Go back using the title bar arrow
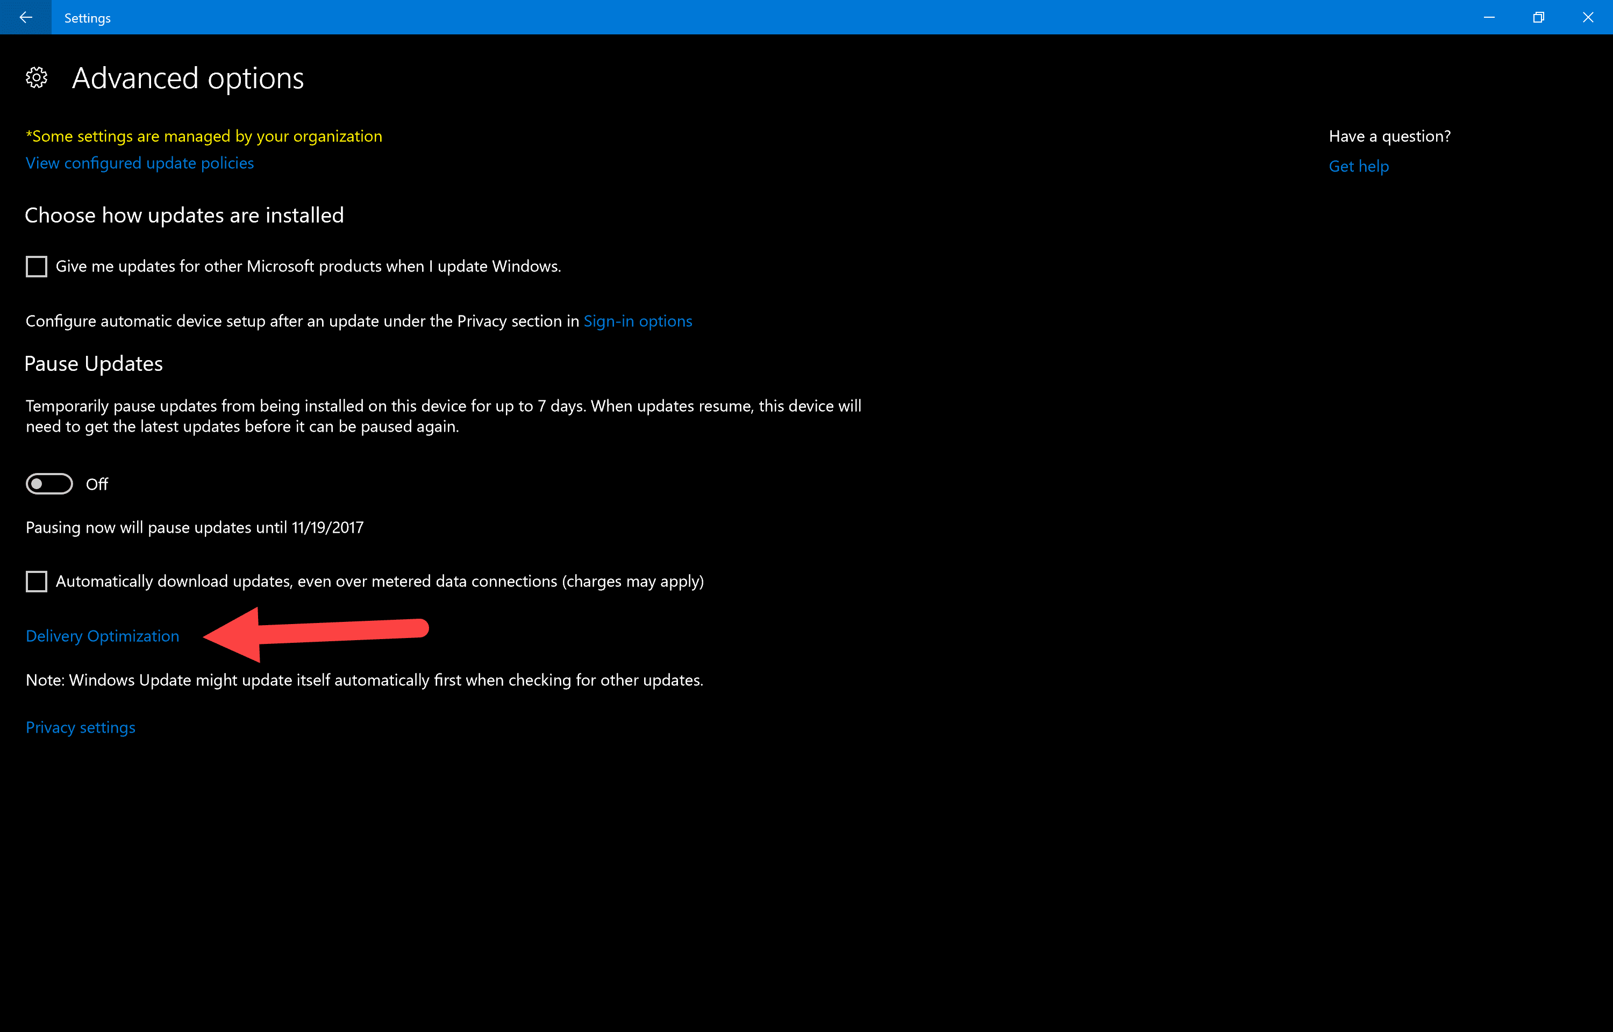 pos(25,17)
